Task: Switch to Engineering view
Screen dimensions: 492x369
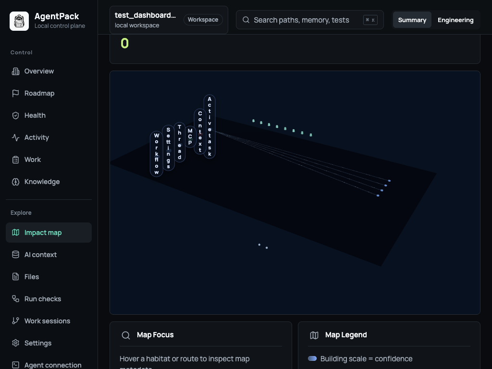Action: pos(455,20)
